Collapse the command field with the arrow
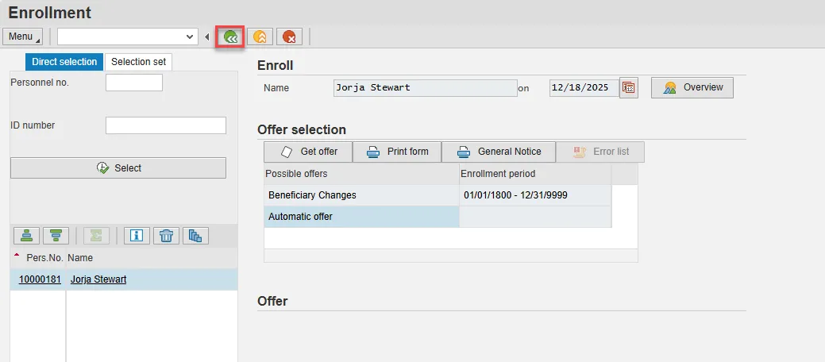 tap(207, 37)
